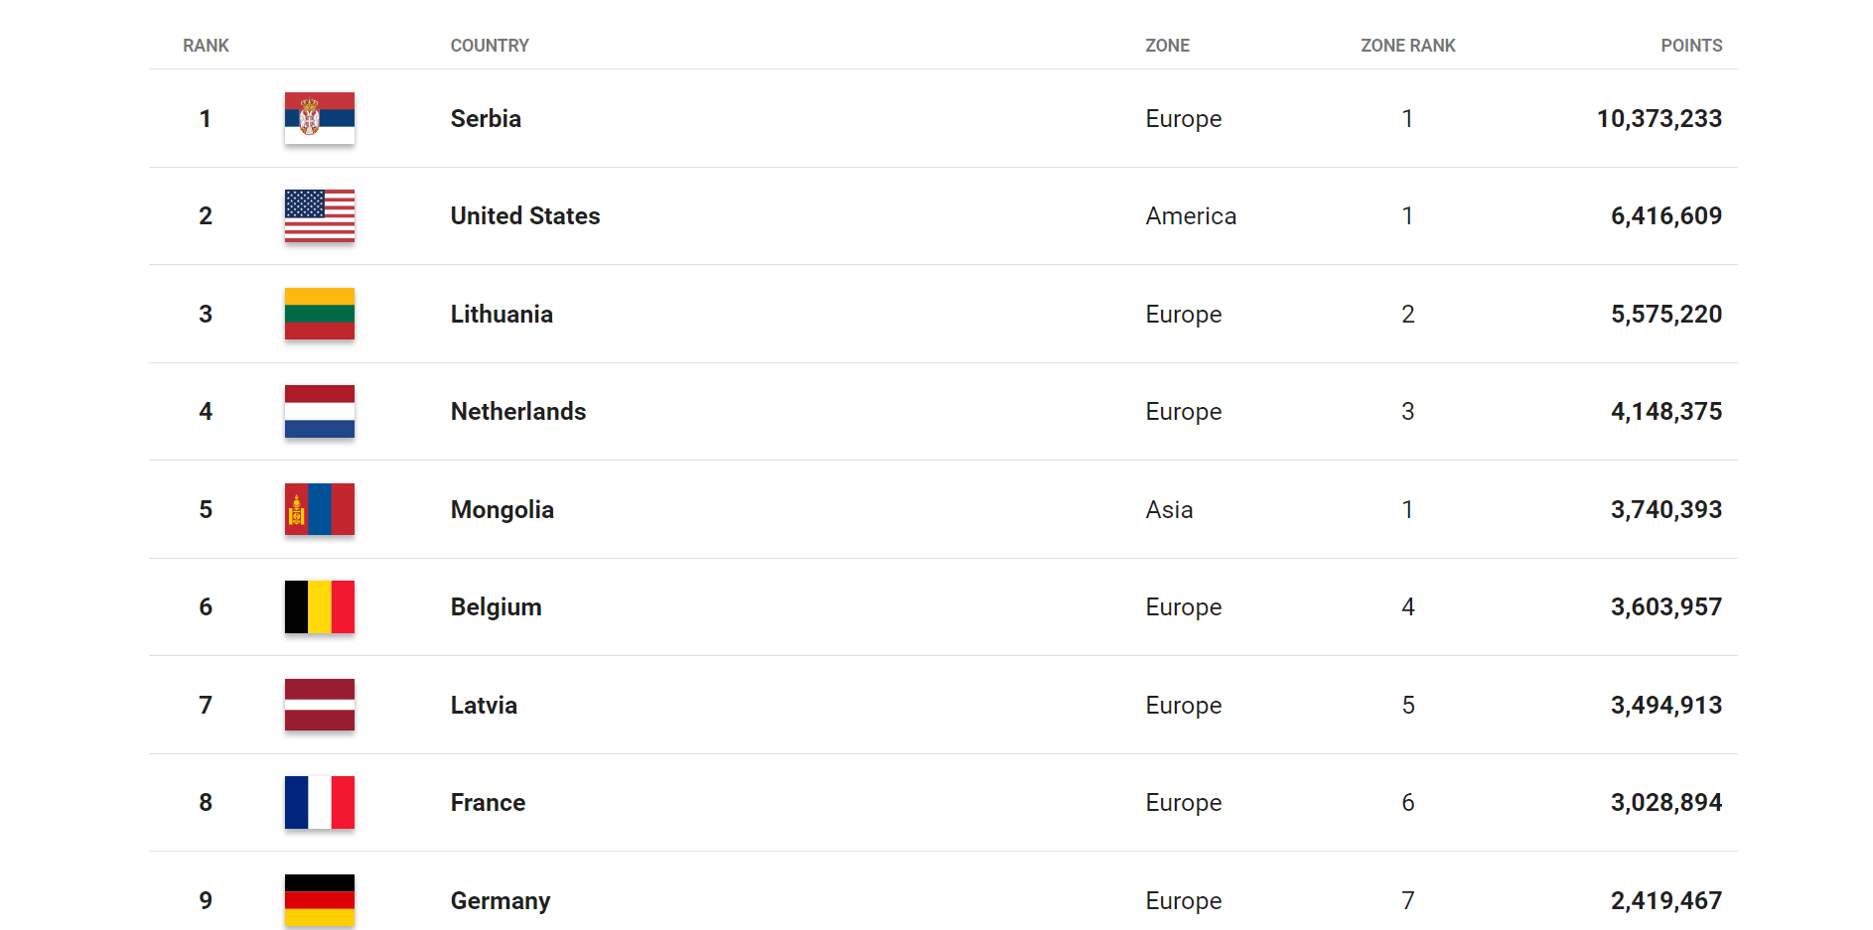
Task: Sort by the POINTS column header
Action: point(1692,46)
